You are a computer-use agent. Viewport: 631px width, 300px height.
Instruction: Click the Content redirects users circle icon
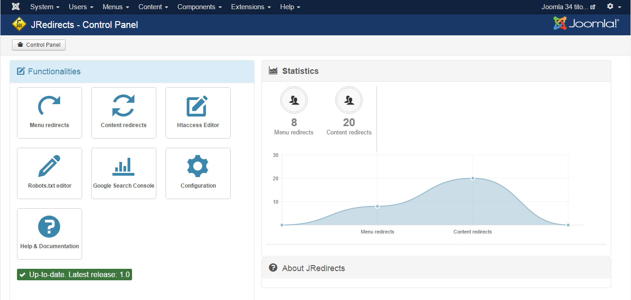[349, 100]
